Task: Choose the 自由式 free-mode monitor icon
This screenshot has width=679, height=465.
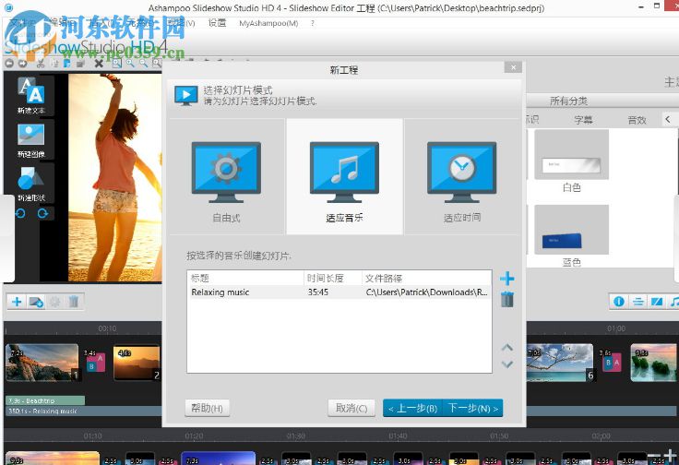Action: pos(226,172)
